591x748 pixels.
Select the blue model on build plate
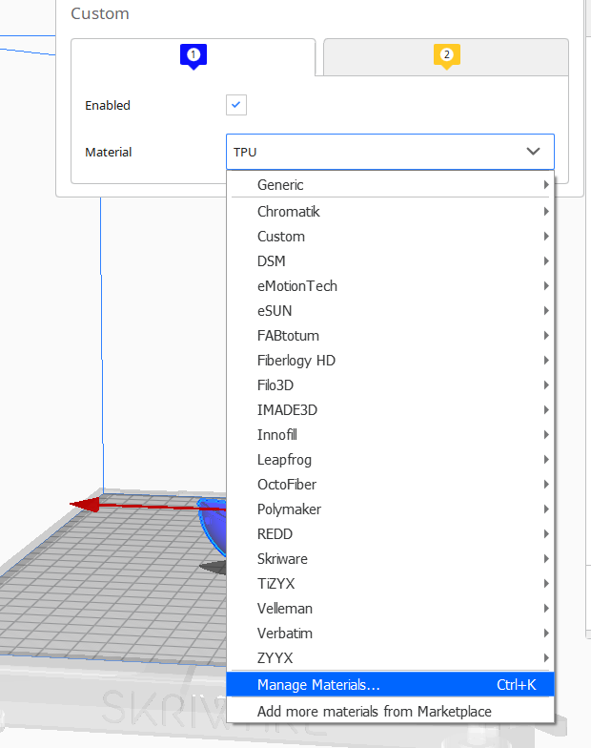pos(213,527)
